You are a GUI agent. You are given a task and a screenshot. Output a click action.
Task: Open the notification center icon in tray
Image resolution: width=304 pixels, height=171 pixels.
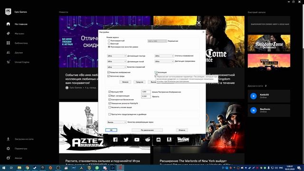pos(299,168)
